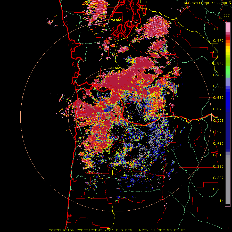Click the 100 NMI range ring label
Screen dimensions: 232x232
click(116, 20)
